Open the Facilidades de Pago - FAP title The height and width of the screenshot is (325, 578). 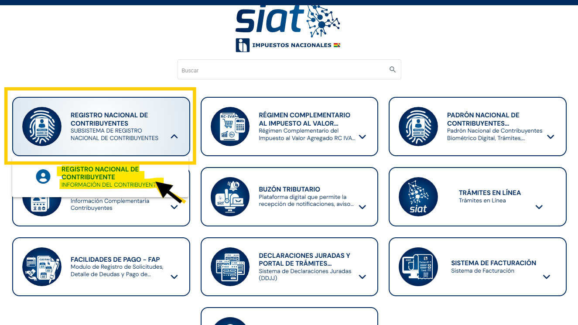point(115,260)
